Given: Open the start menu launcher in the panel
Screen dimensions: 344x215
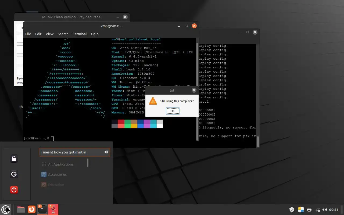Looking at the screenshot, I should point(6,209).
